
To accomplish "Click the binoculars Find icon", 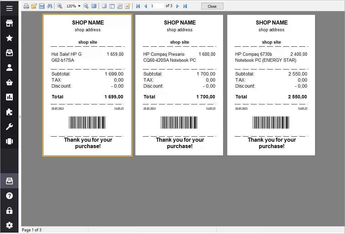I will click(50, 6).
